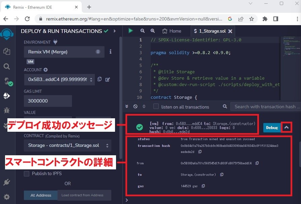
Task: Reload the Remix page
Action: tap(27, 19)
